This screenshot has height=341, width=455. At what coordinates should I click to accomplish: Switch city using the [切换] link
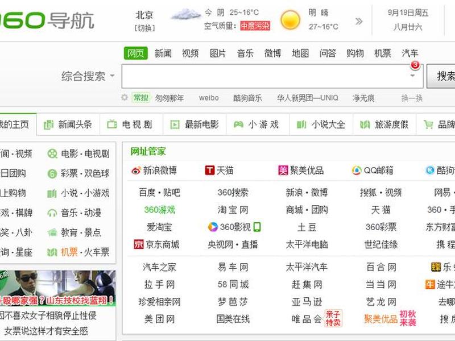(x=144, y=28)
